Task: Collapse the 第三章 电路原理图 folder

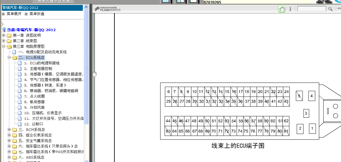Action: coord(3,46)
